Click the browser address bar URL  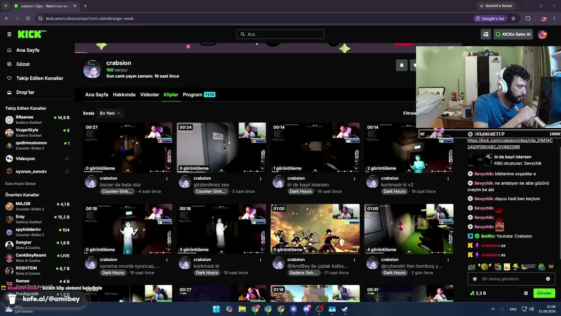pos(90,18)
